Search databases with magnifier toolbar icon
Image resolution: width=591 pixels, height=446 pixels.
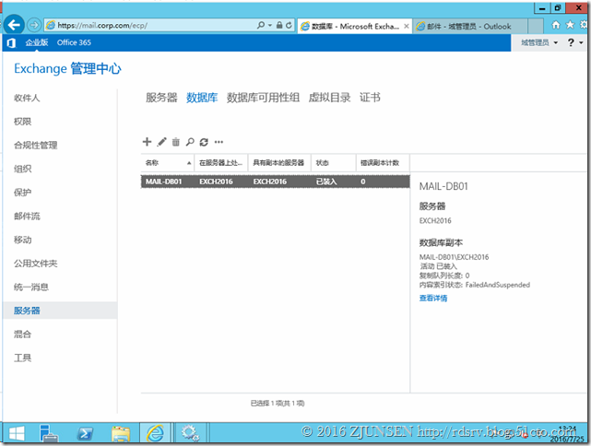tap(190, 142)
